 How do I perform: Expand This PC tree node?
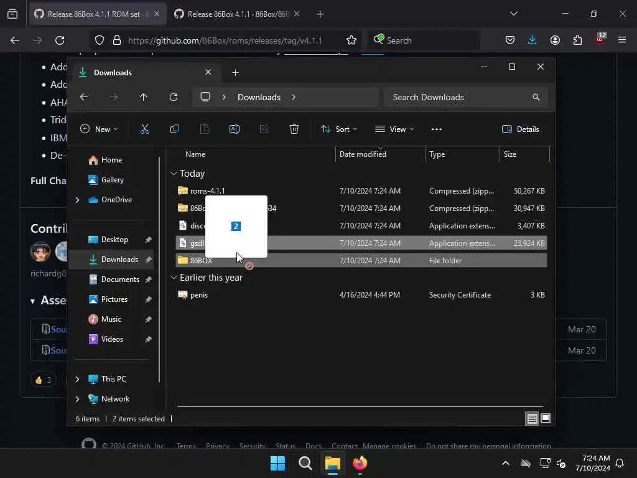(x=77, y=379)
